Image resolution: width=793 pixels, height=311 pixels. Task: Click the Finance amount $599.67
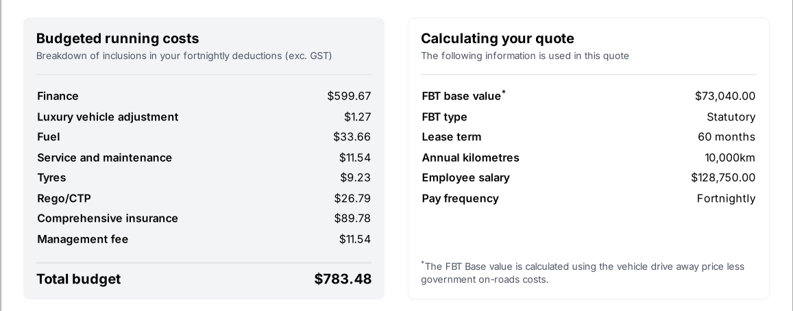[x=349, y=96]
